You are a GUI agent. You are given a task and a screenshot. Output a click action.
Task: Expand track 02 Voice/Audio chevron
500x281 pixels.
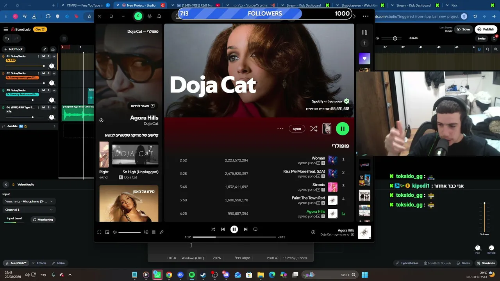[54, 73]
